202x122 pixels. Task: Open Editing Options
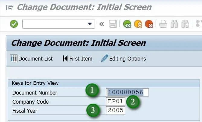[x=123, y=59]
